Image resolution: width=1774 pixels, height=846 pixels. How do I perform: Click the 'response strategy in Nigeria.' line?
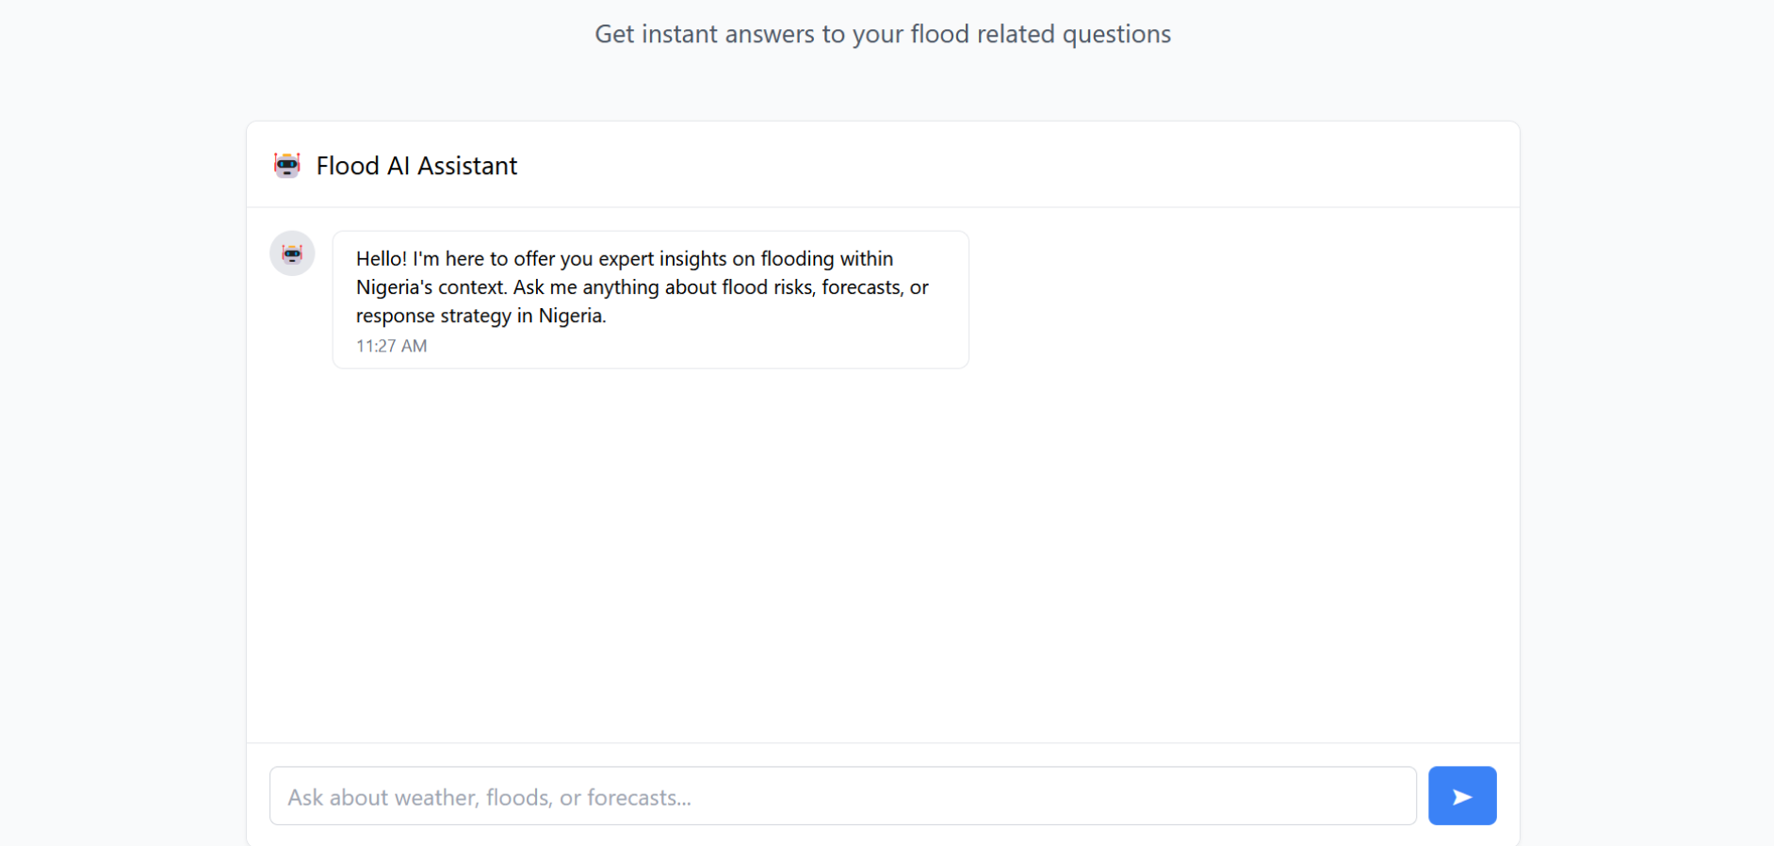tap(480, 316)
